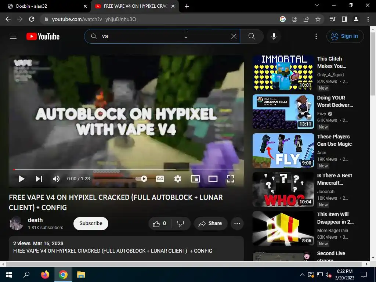Expand the video description box
376x282 pixels.
(x=126, y=249)
